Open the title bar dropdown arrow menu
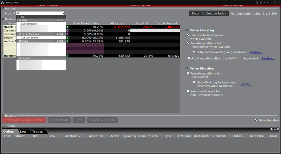This screenshot has height=154, width=281. (x=267, y=2)
